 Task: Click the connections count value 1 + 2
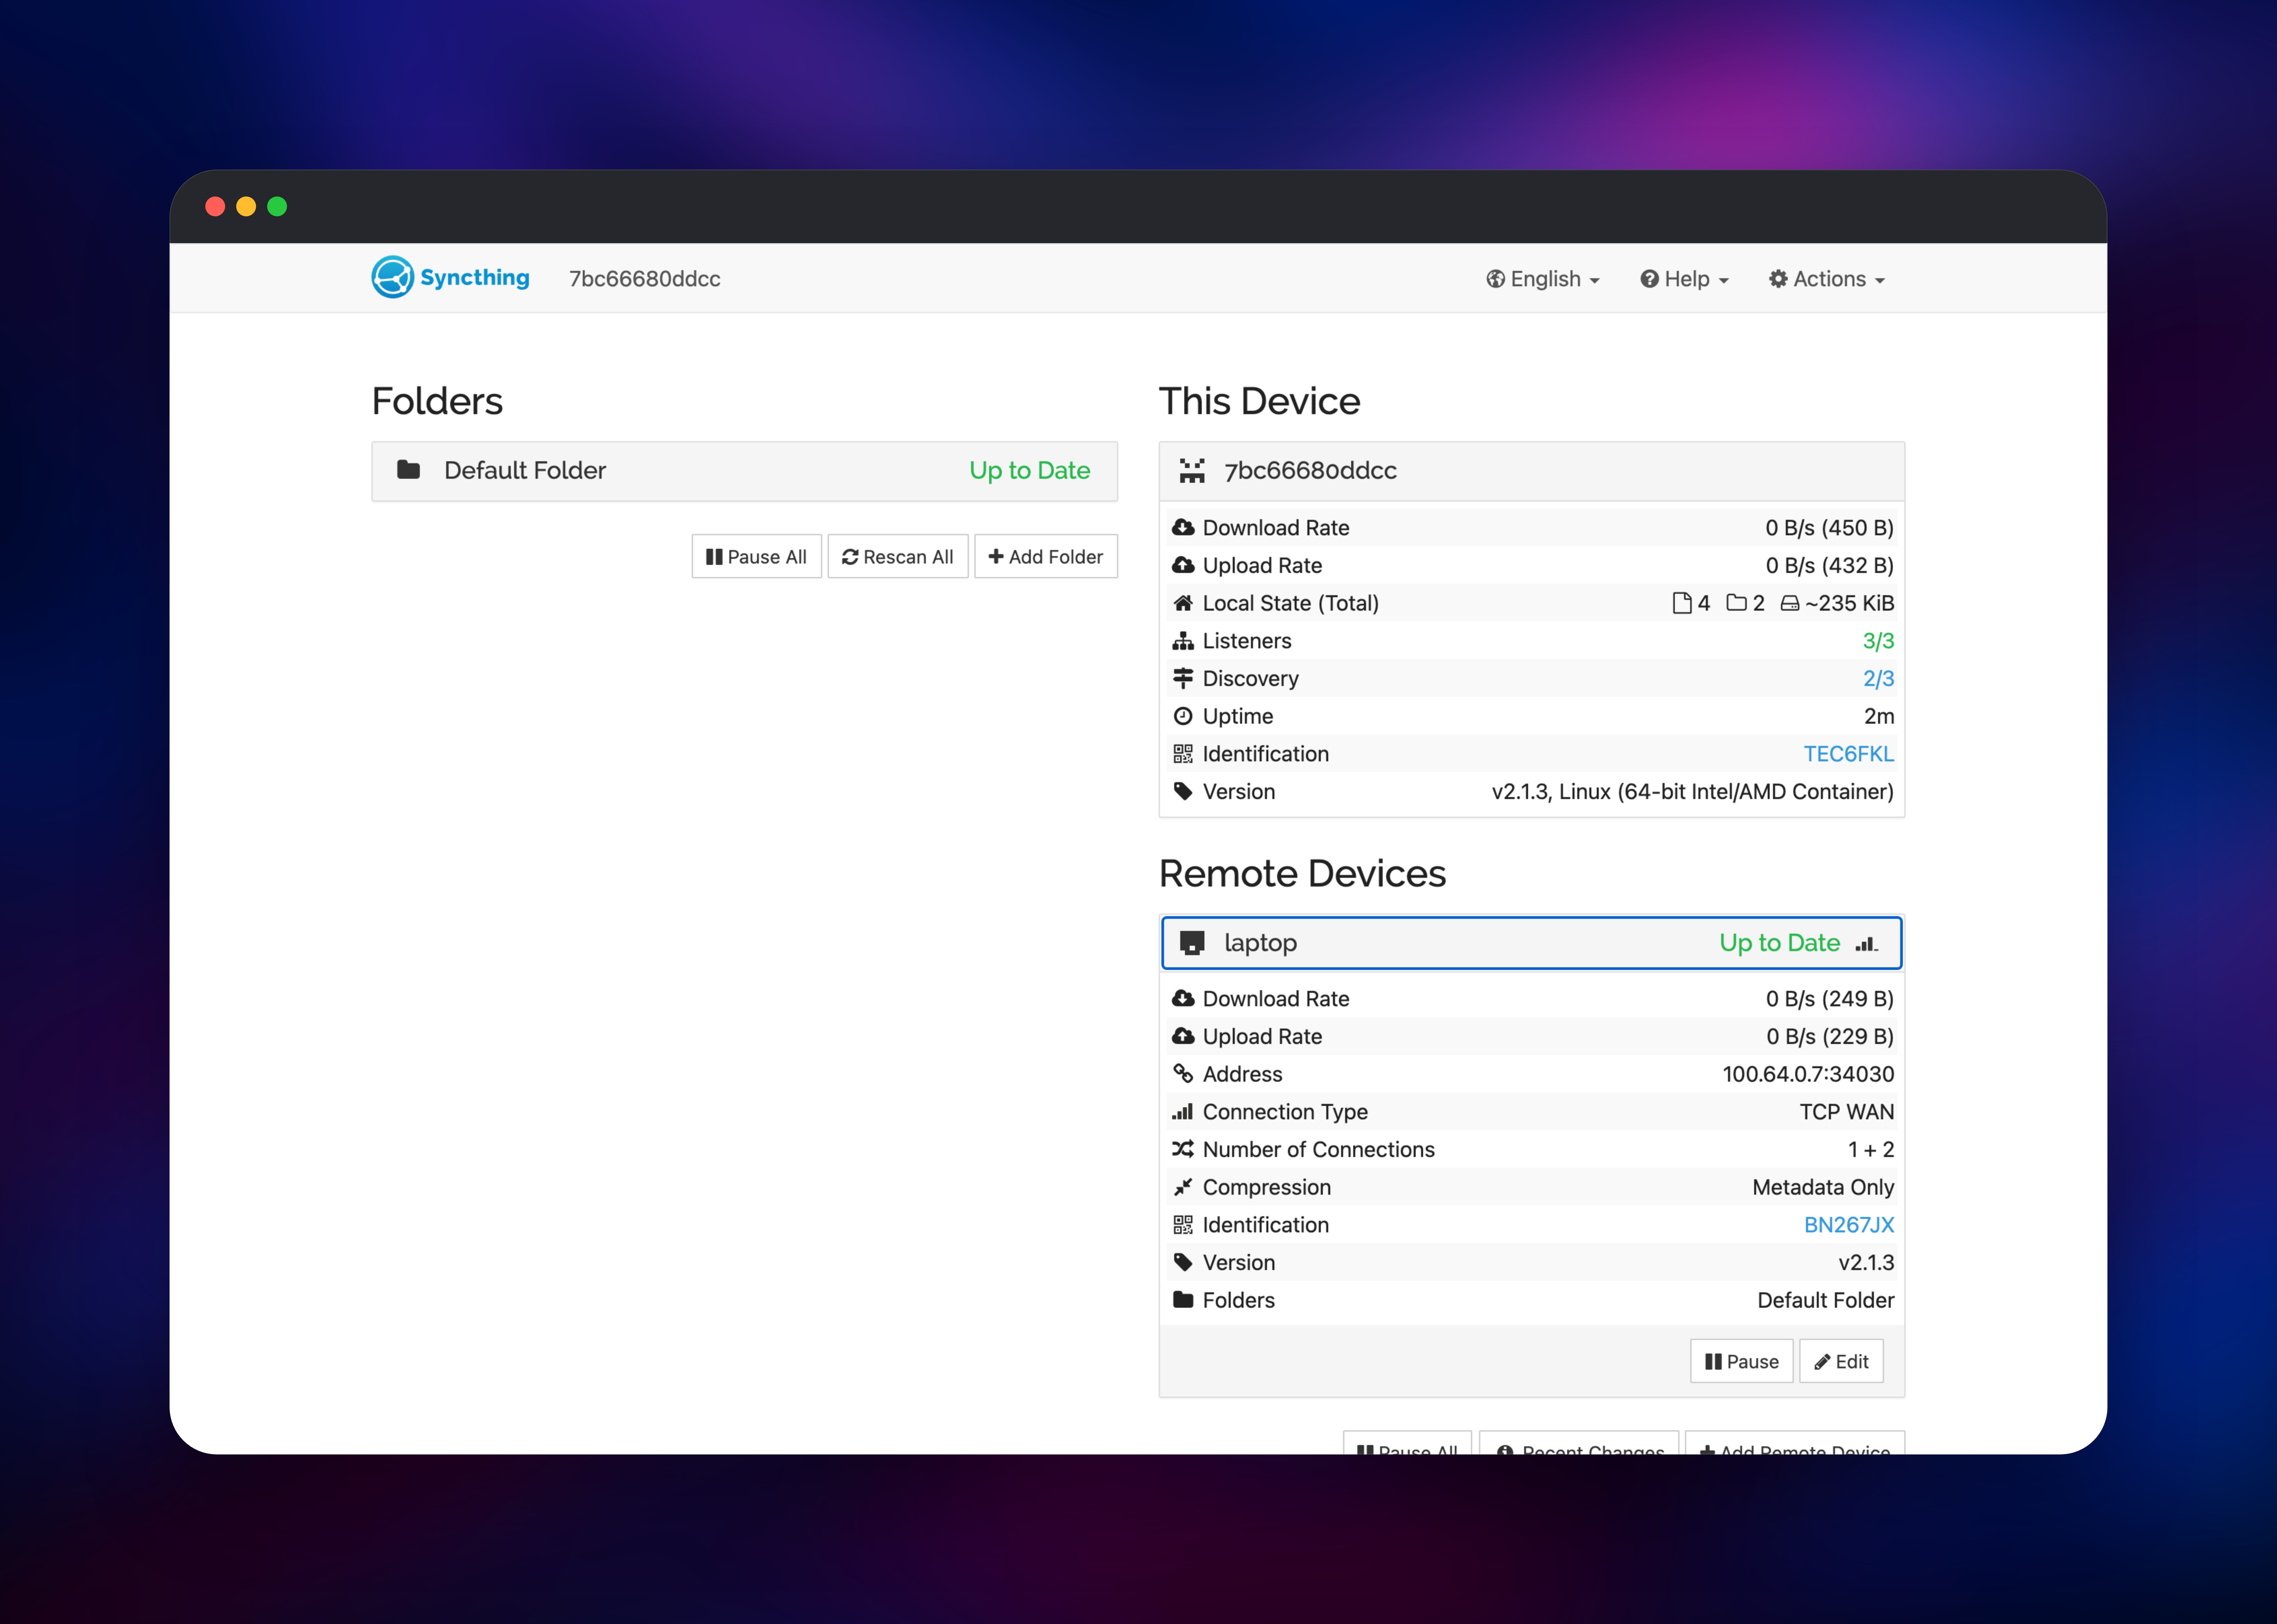1871,1150
